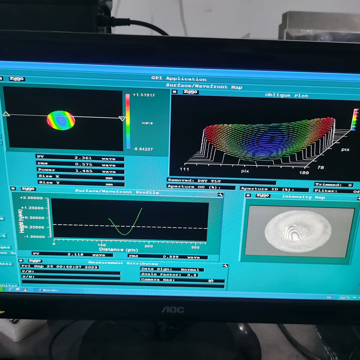Screen dimensions: 360x360
Task: Click the Filter setting field
Action: [x=337, y=191]
